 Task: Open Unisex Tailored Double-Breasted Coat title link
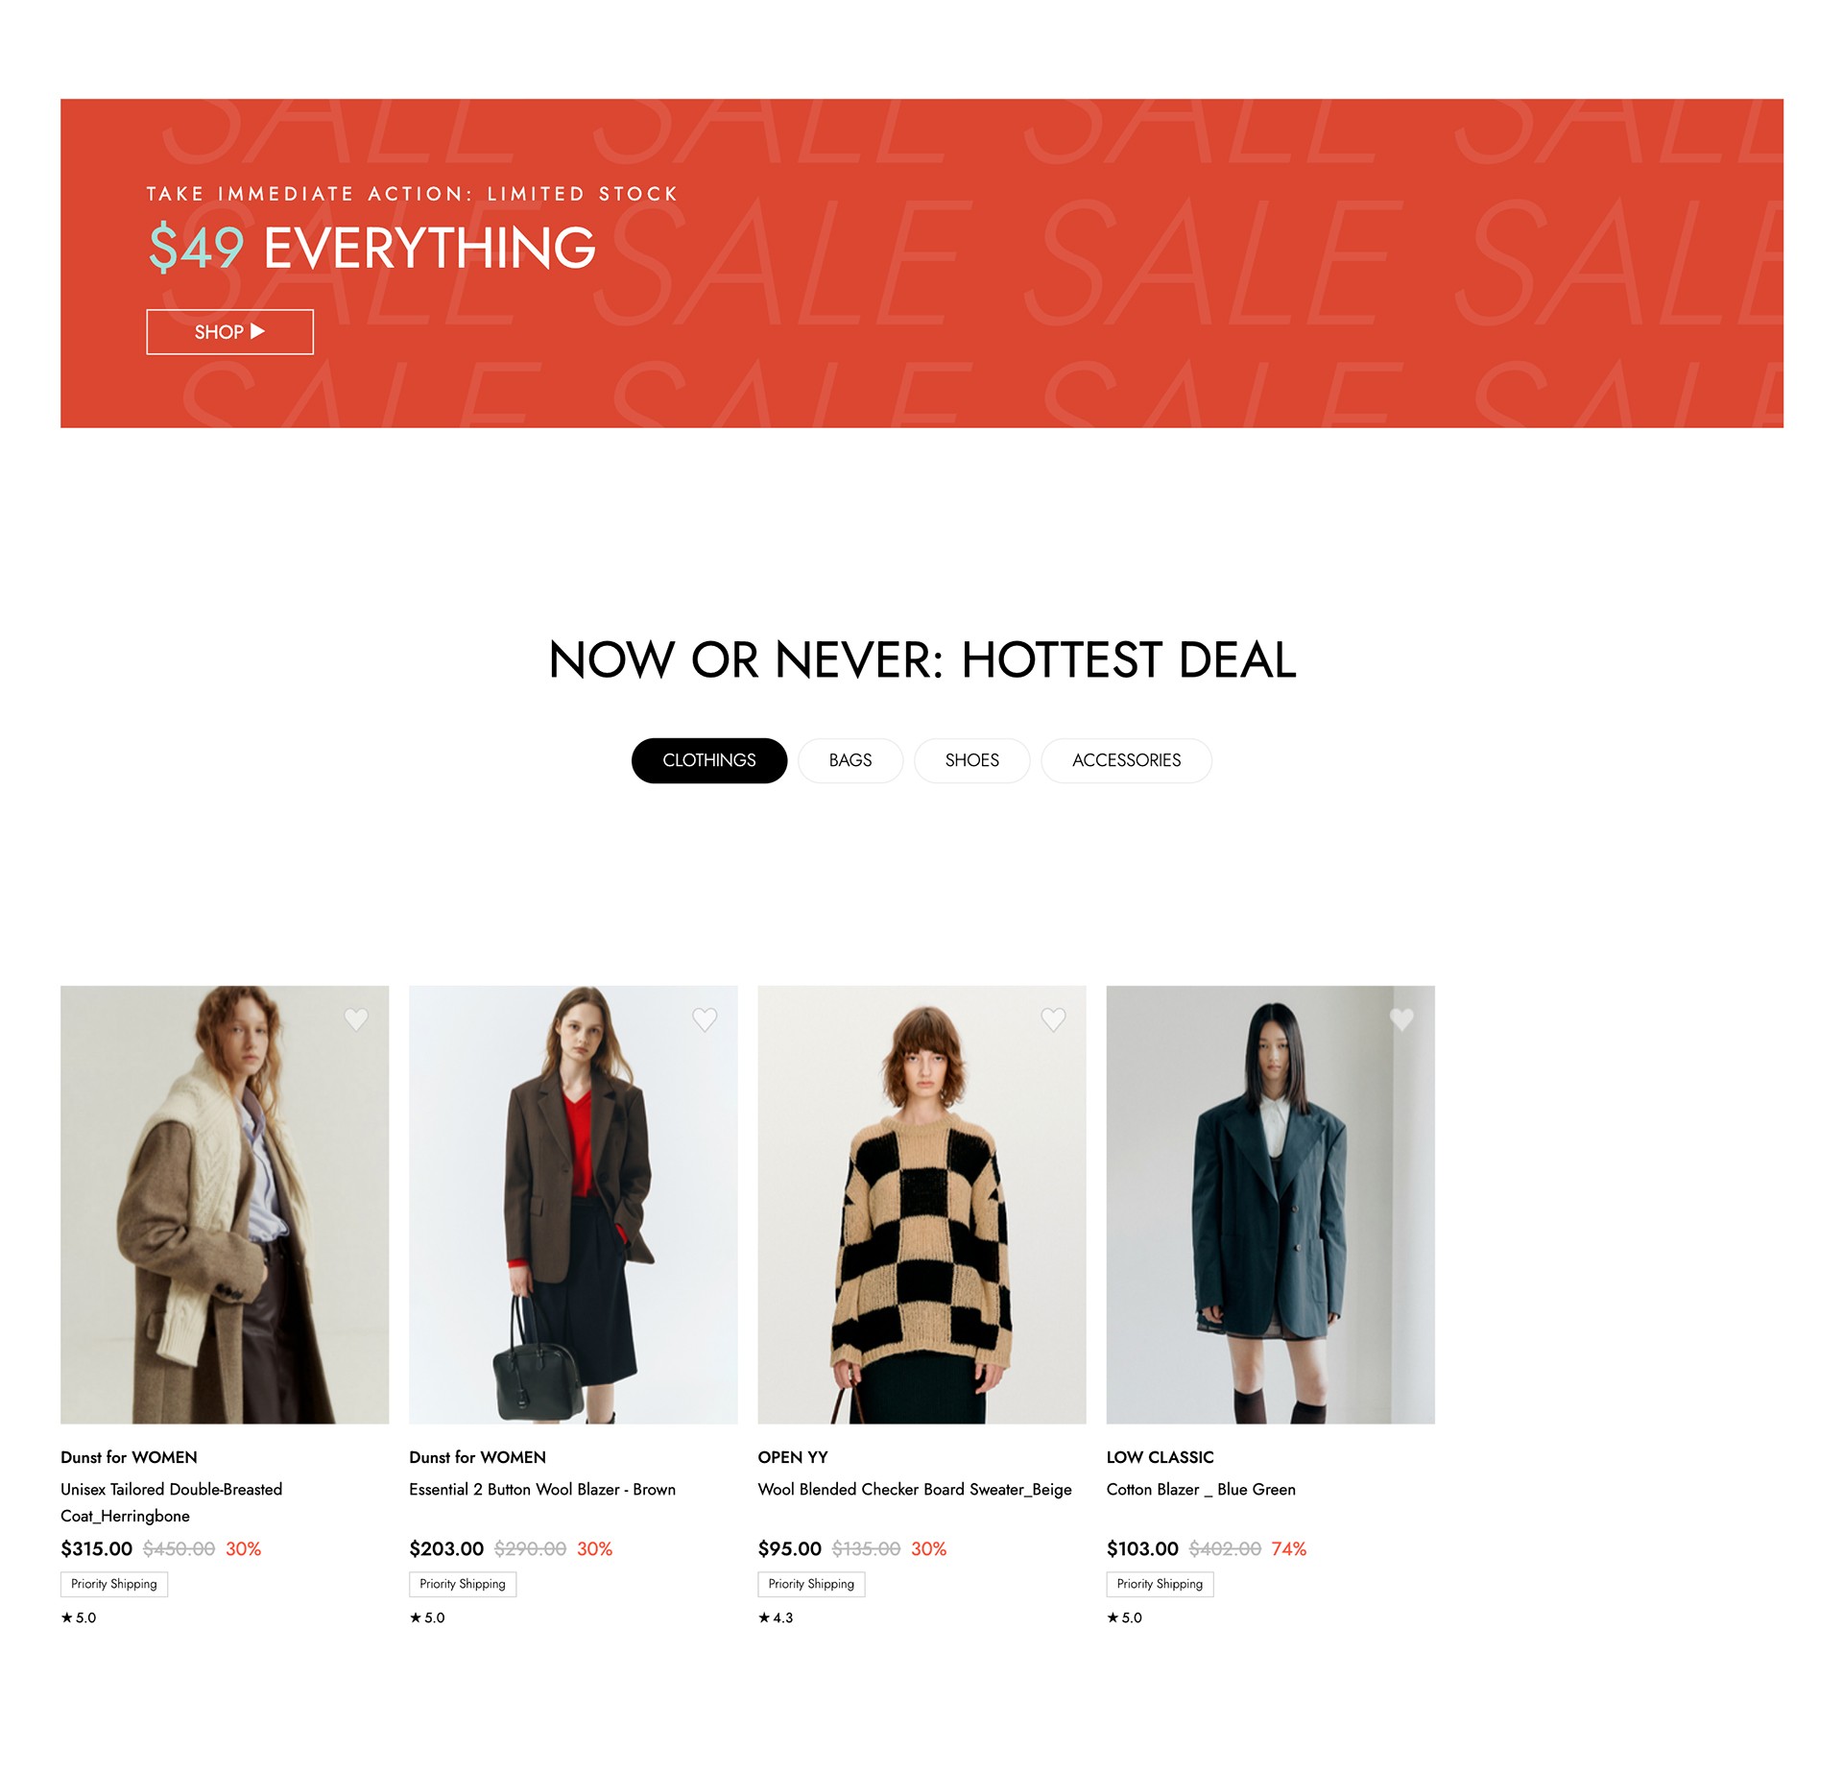click(x=172, y=1502)
